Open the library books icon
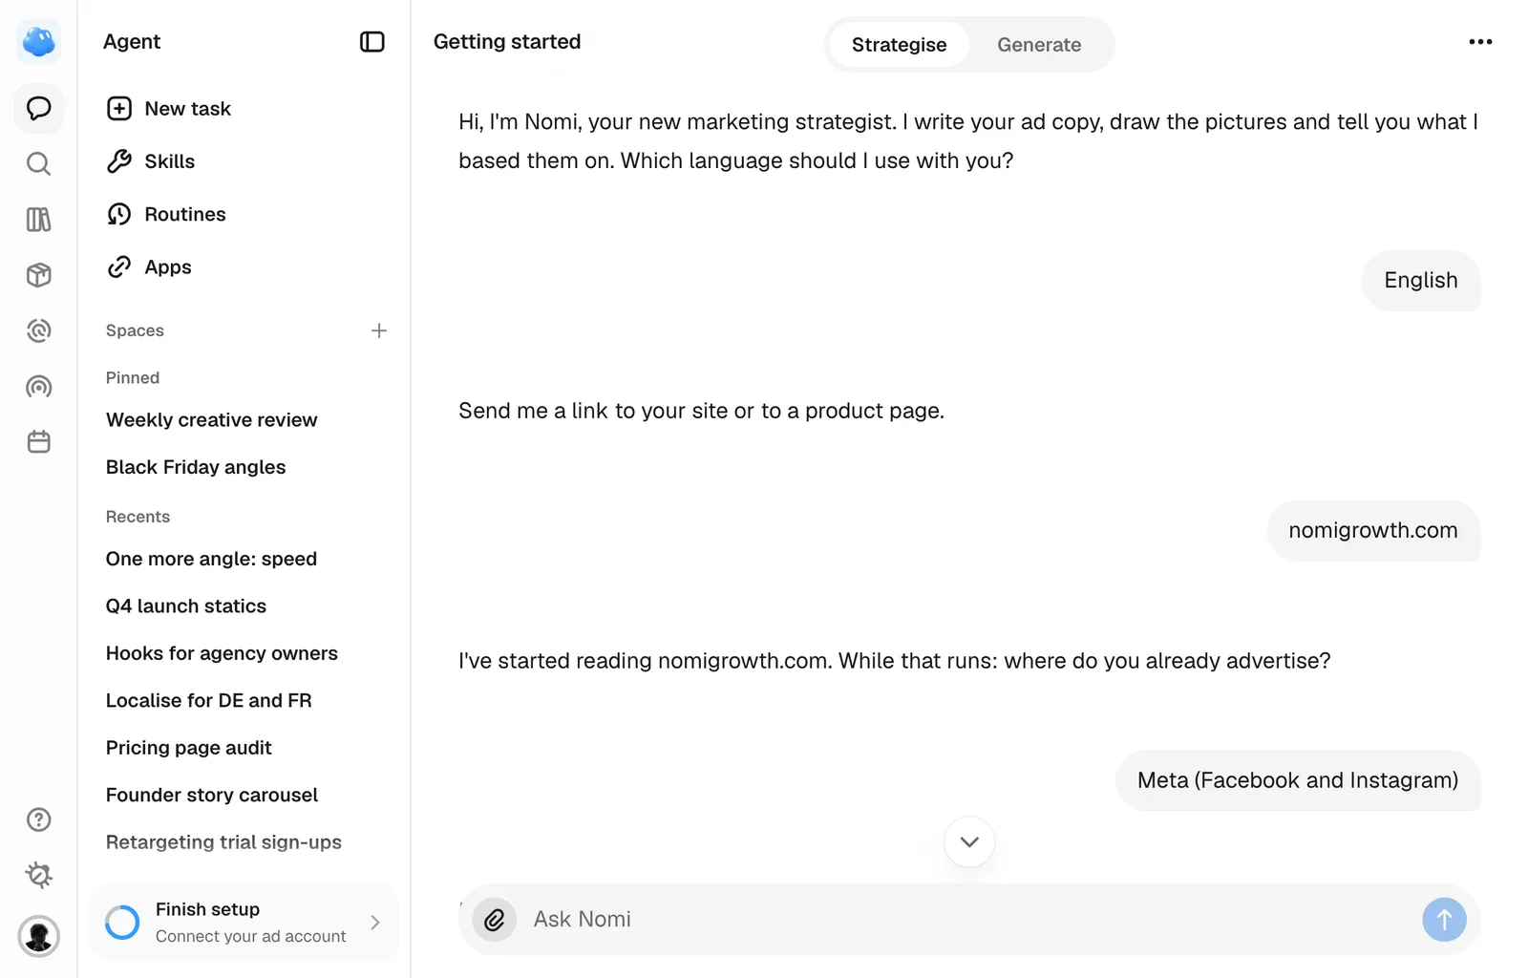This screenshot has height=978, width=1528. point(39,220)
